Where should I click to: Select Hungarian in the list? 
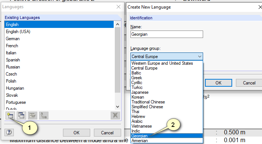[59, 88]
